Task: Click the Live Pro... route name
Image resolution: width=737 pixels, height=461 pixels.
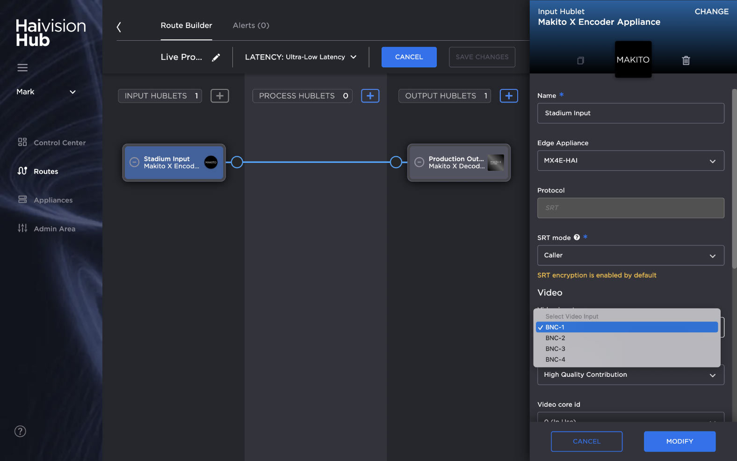Action: coord(181,57)
